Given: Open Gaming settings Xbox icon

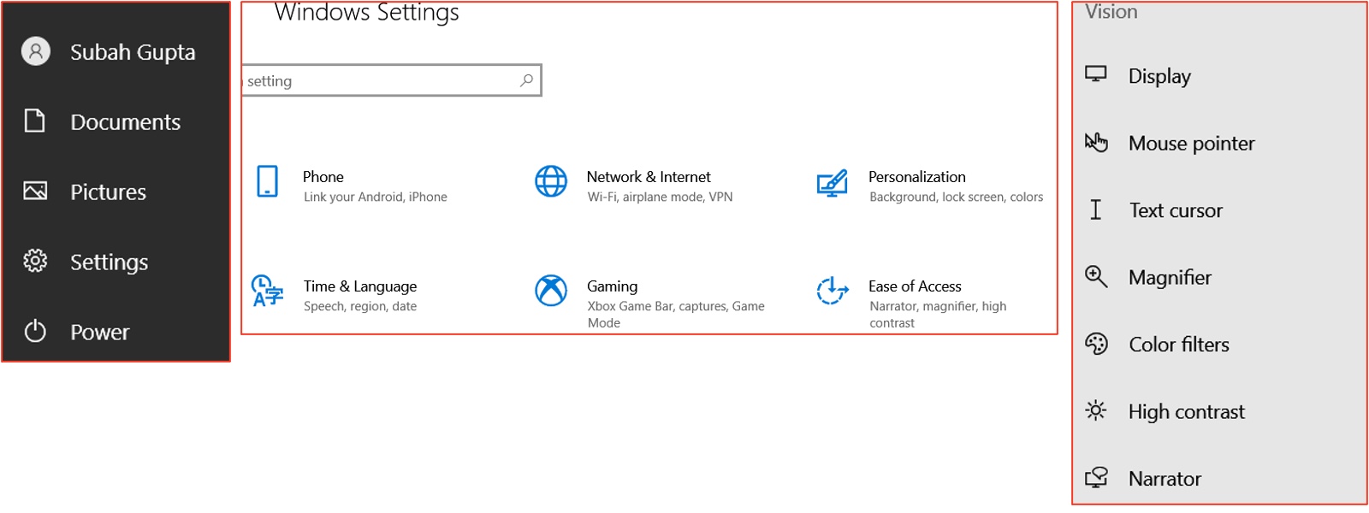Looking at the screenshot, I should pyautogui.click(x=551, y=291).
